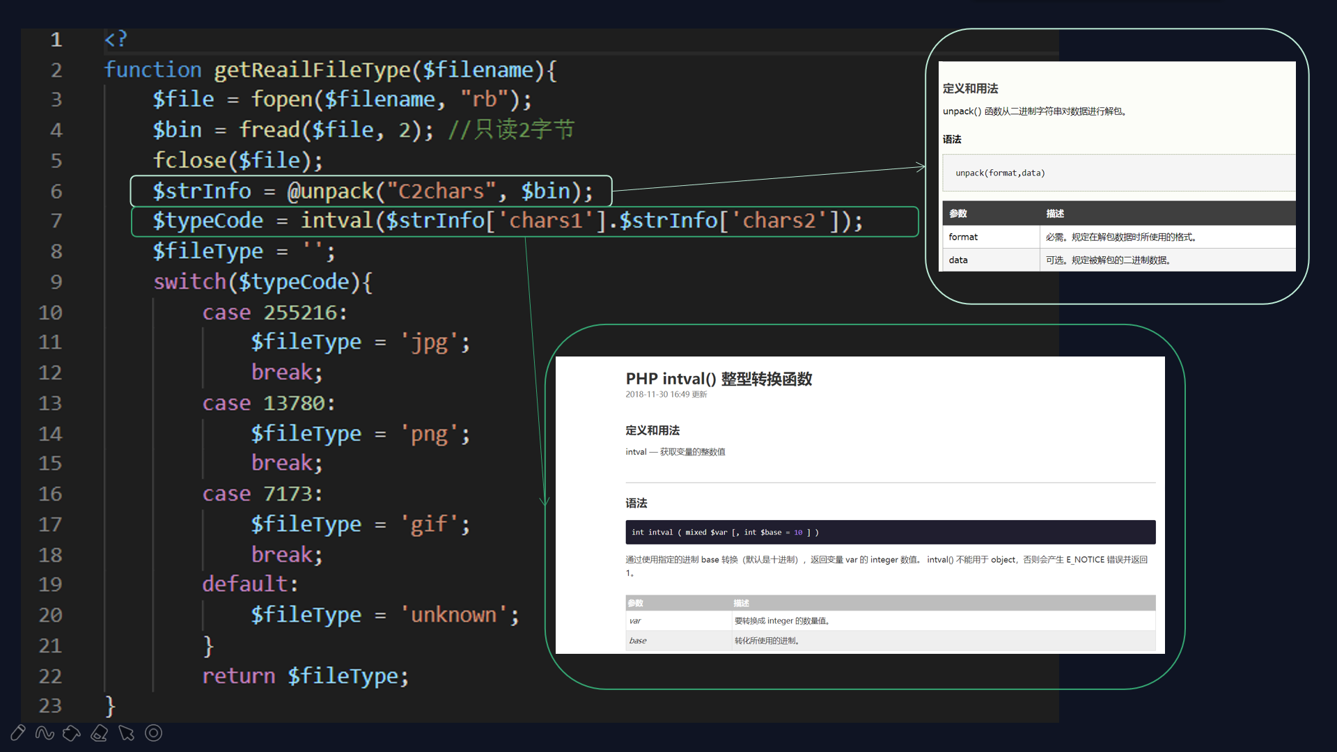Click line number 1 in the gutter
The image size is (1337, 752).
tap(56, 40)
